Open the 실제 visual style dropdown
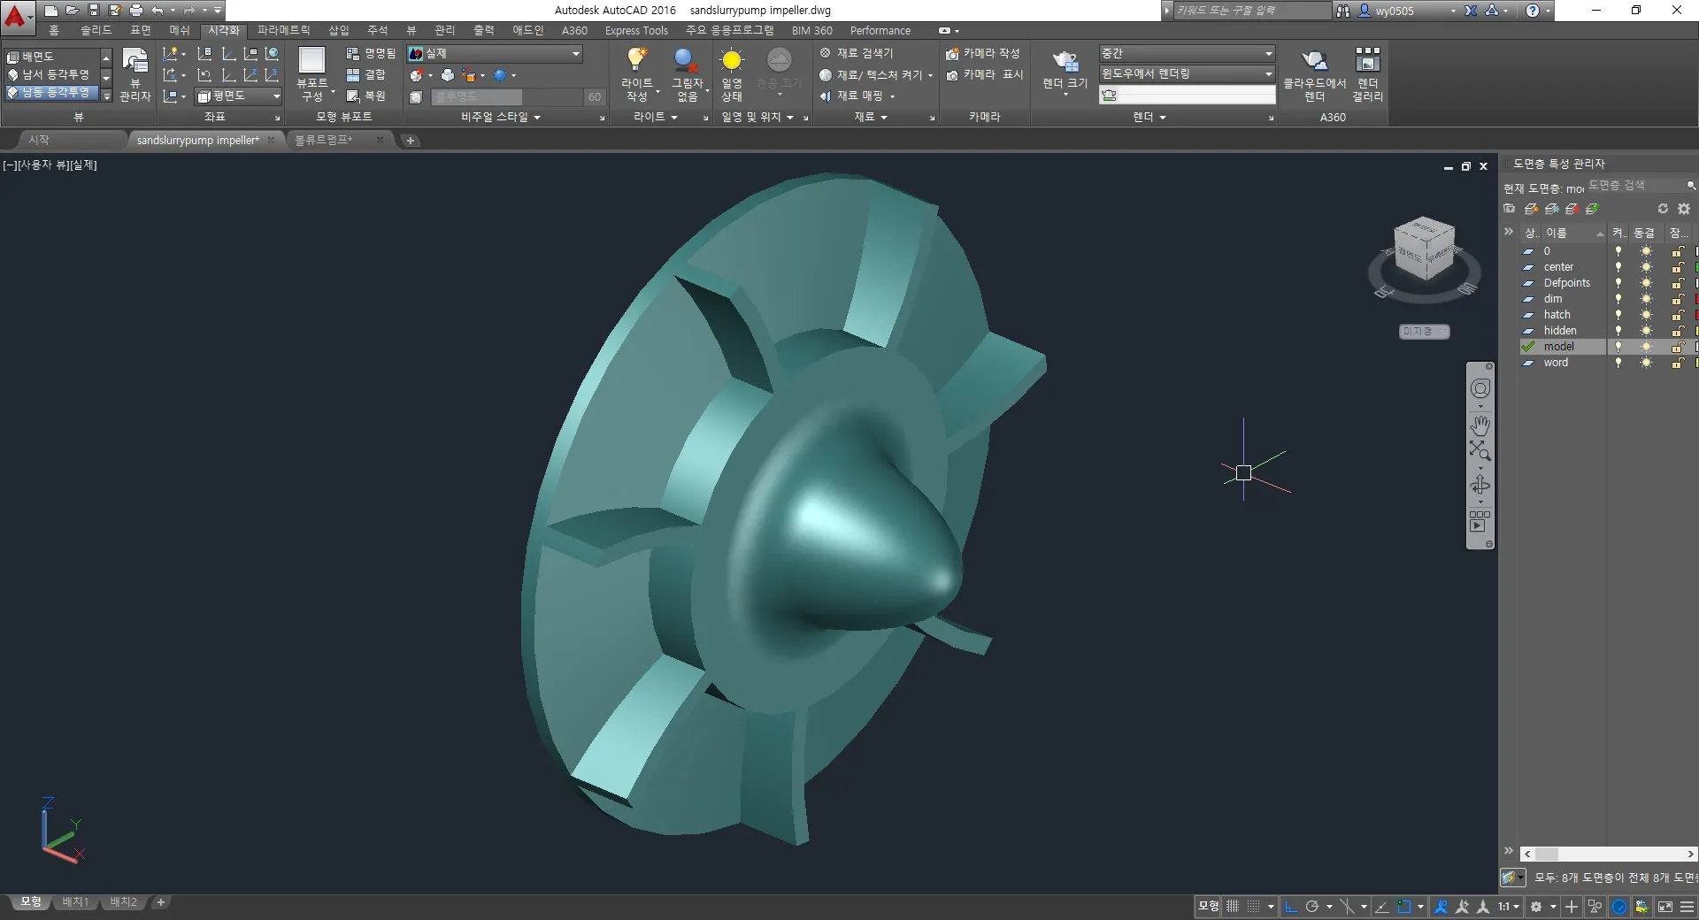 pyautogui.click(x=495, y=54)
